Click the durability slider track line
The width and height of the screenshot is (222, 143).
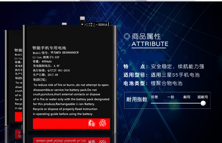click(x=176, y=103)
